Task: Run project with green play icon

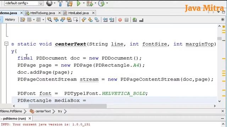Action: pyautogui.click(x=78, y=3)
